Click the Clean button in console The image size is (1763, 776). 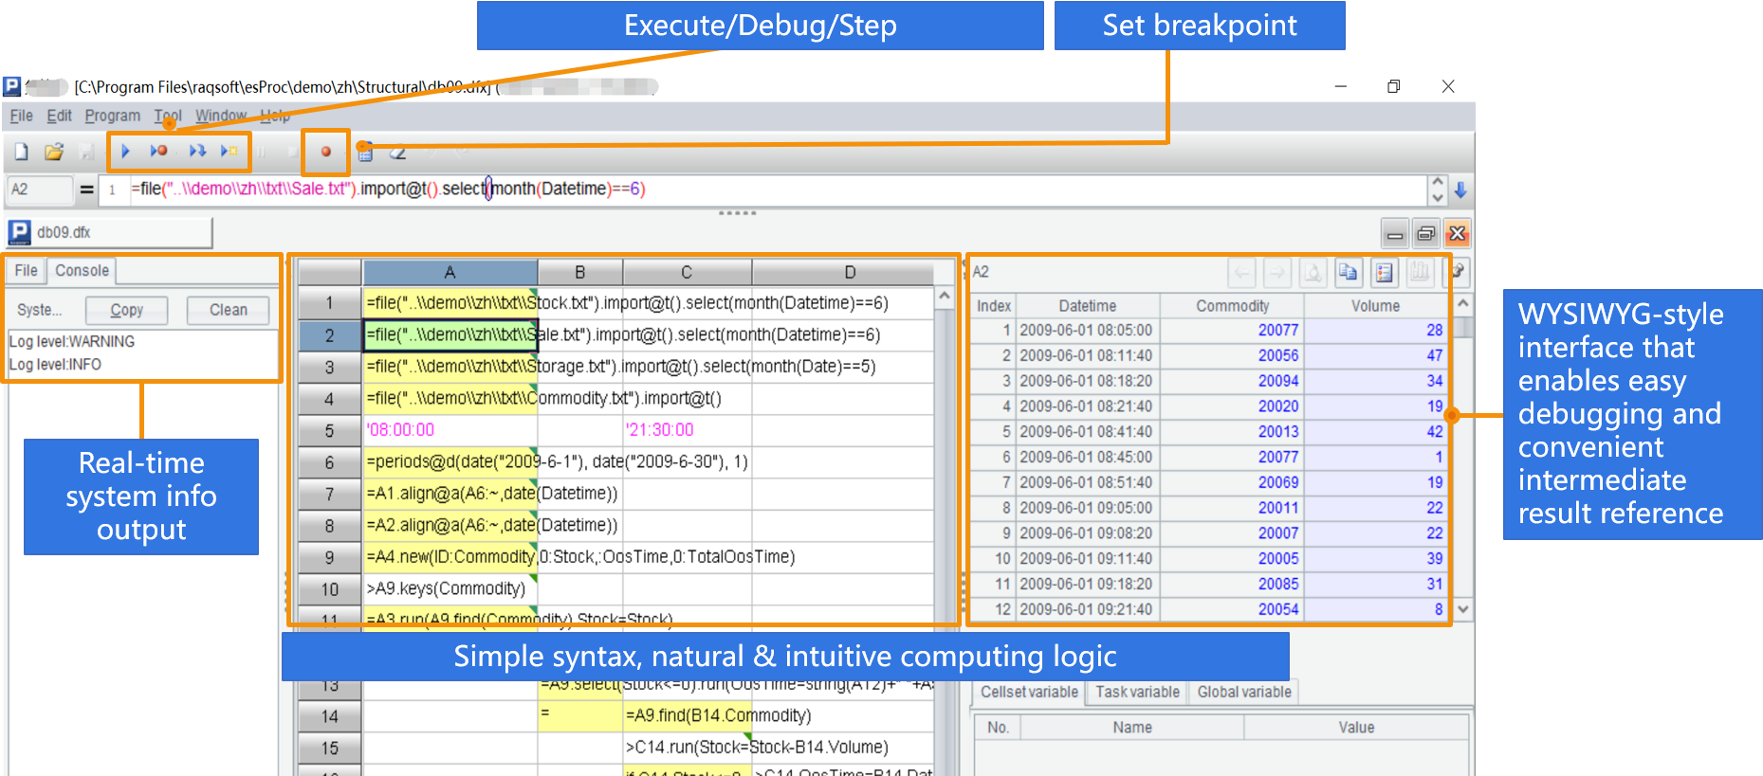[228, 310]
